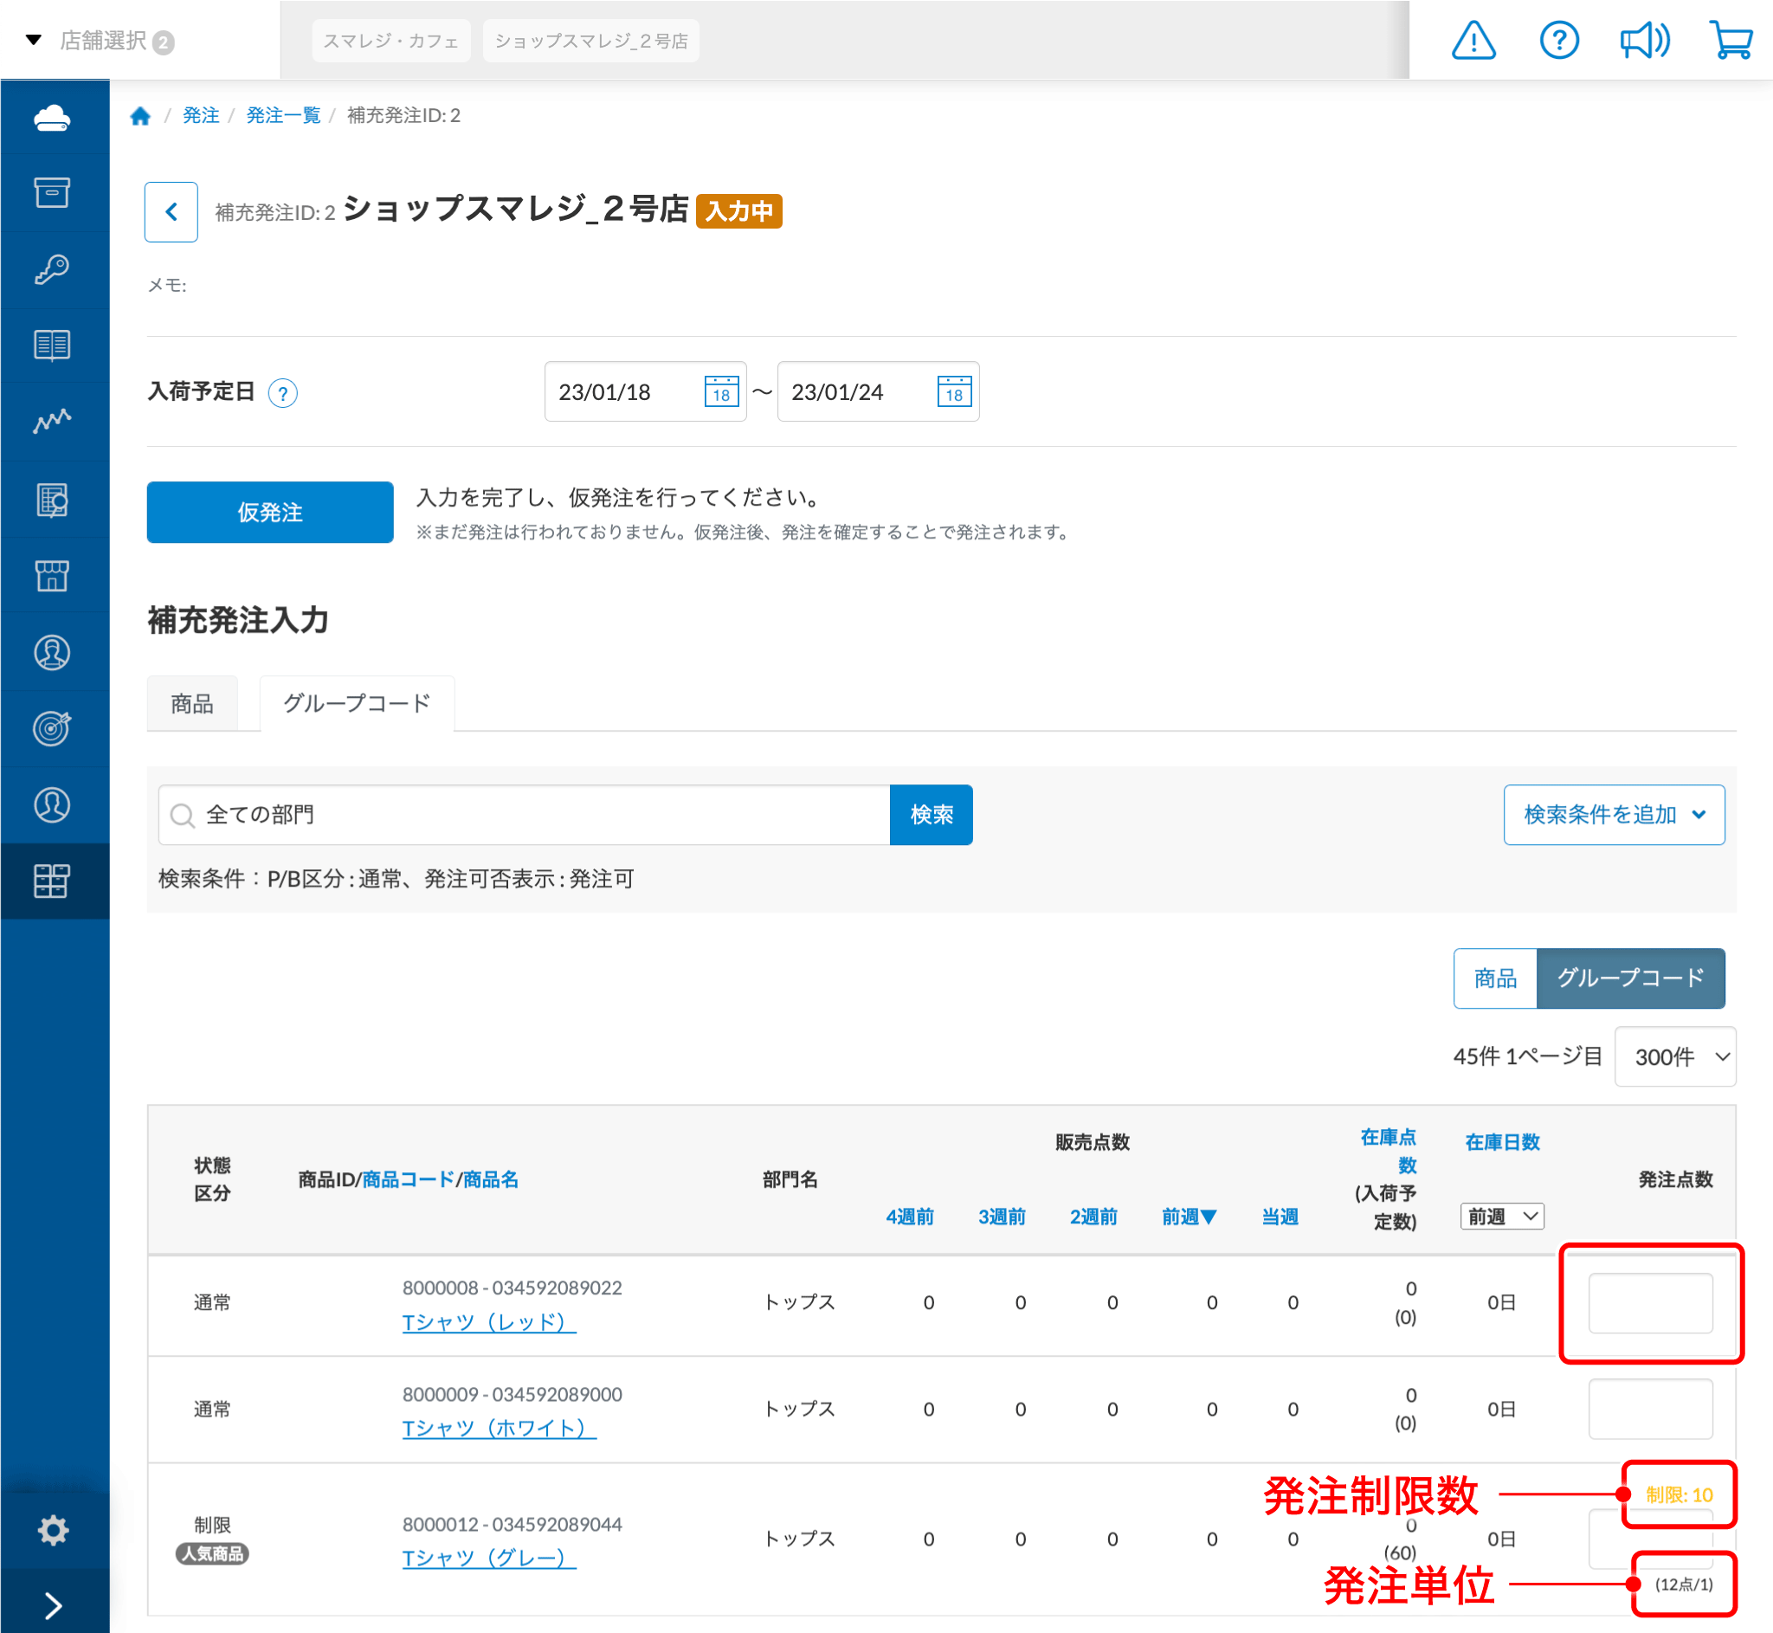Image resolution: width=1773 pixels, height=1633 pixels.
Task: Switch list view to 商品 toggle
Action: pos(1495,978)
